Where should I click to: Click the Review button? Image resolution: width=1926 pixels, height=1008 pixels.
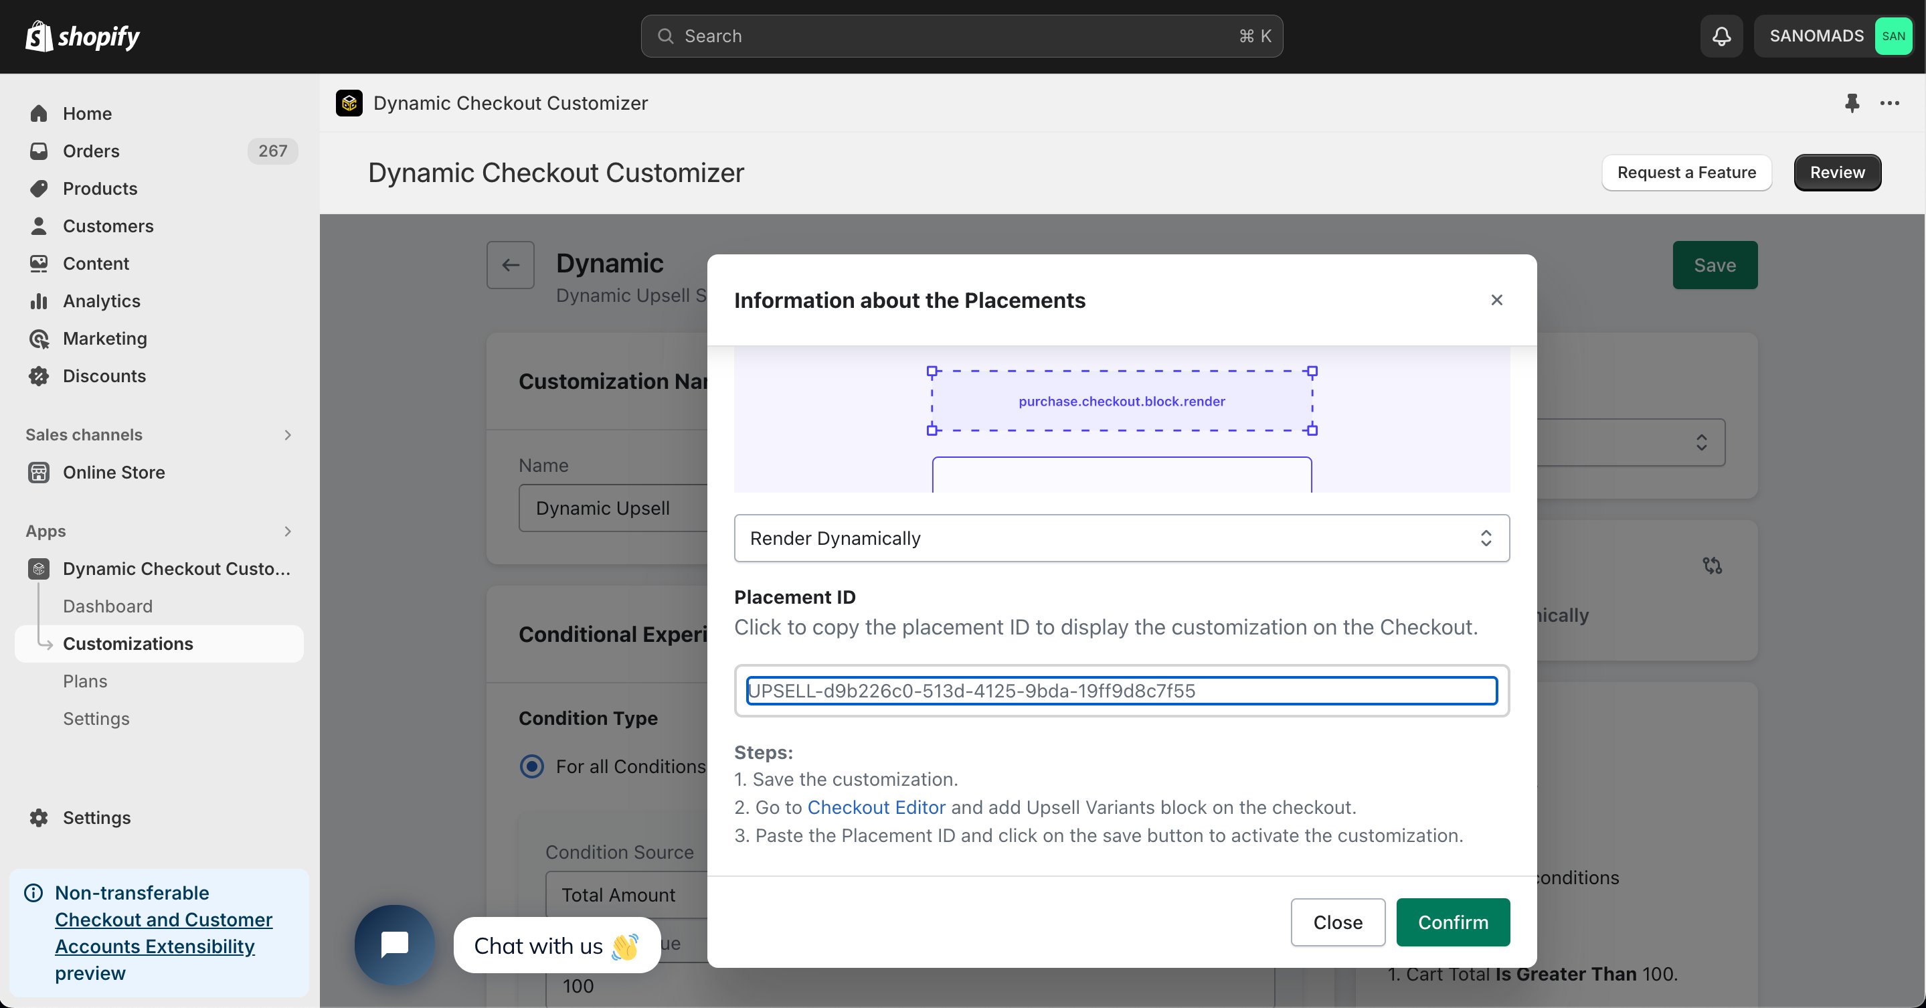1837,172
